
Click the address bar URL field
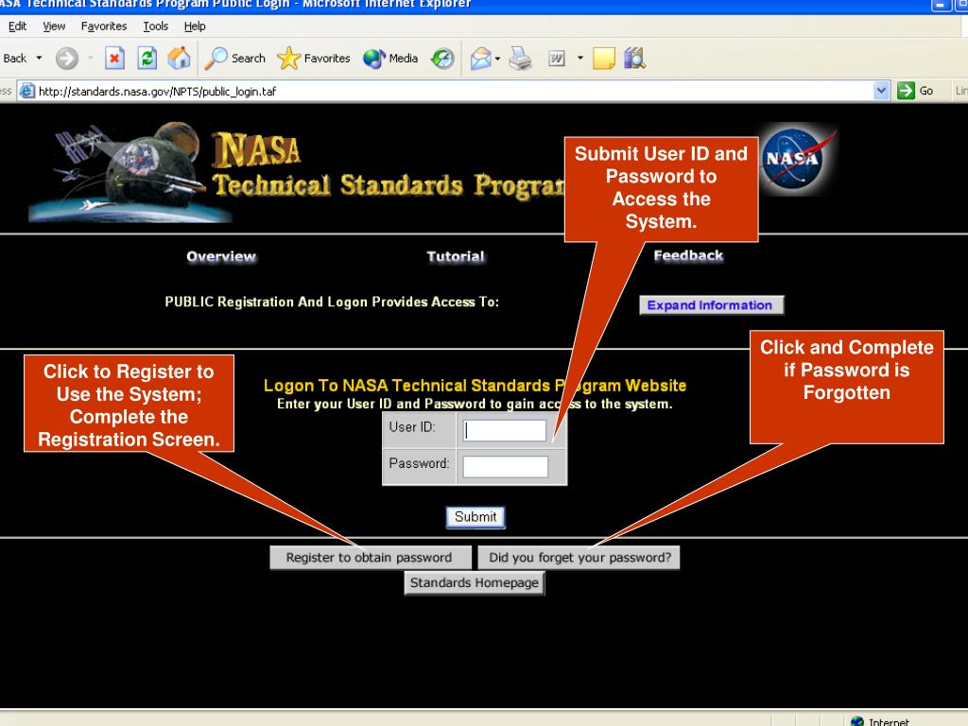point(454,92)
